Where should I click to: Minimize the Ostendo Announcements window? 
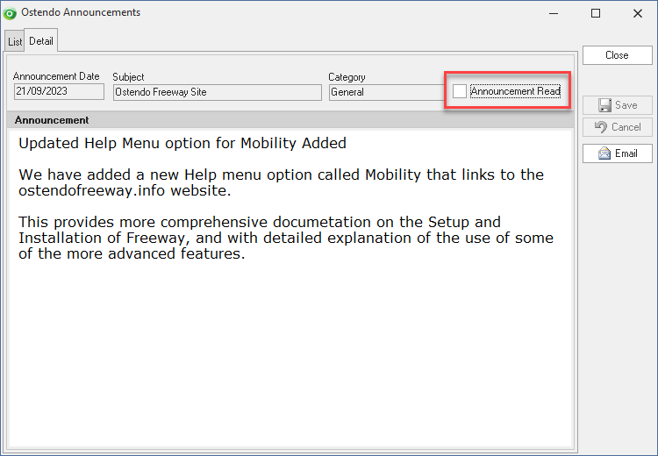pyautogui.click(x=554, y=13)
